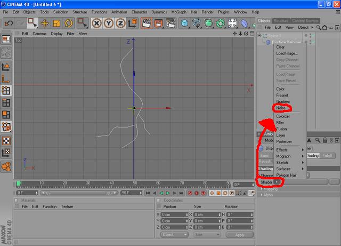Expand the Effects submenu

(290, 150)
